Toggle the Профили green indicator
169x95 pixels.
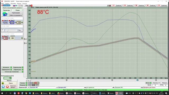point(26,85)
